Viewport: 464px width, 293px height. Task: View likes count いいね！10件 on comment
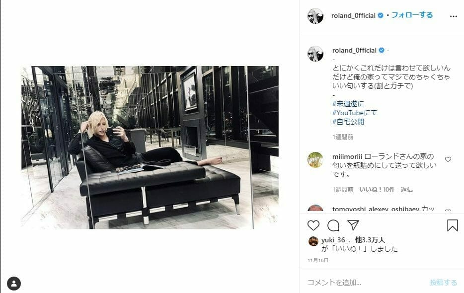377,189
